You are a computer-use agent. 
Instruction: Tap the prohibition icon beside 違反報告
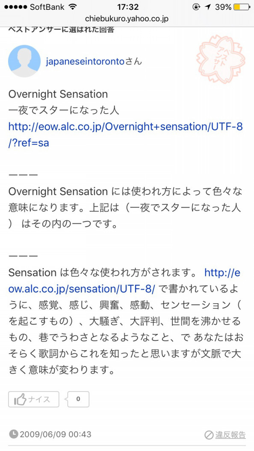(209, 435)
